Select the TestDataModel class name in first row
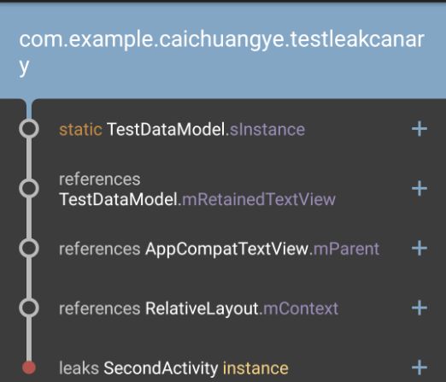 [166, 129]
